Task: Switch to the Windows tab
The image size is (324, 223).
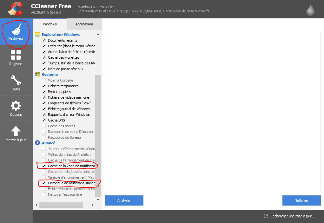Action: coord(50,24)
